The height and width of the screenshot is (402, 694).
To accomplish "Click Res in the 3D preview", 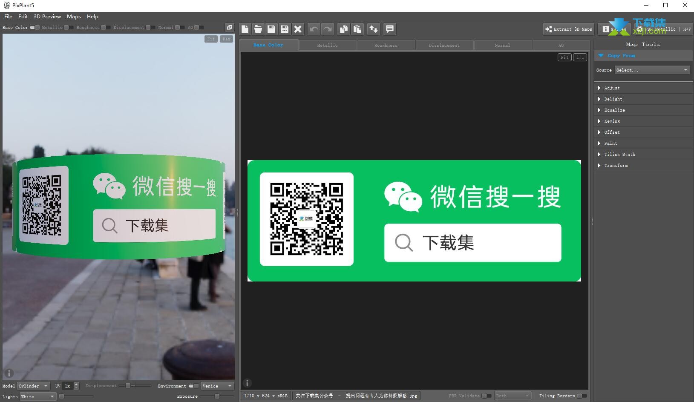I will click(226, 39).
